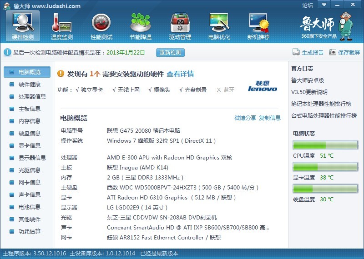Open the 硬件检测 hardware detection icon
Viewport: 364px width, 259px height.
pos(23,26)
